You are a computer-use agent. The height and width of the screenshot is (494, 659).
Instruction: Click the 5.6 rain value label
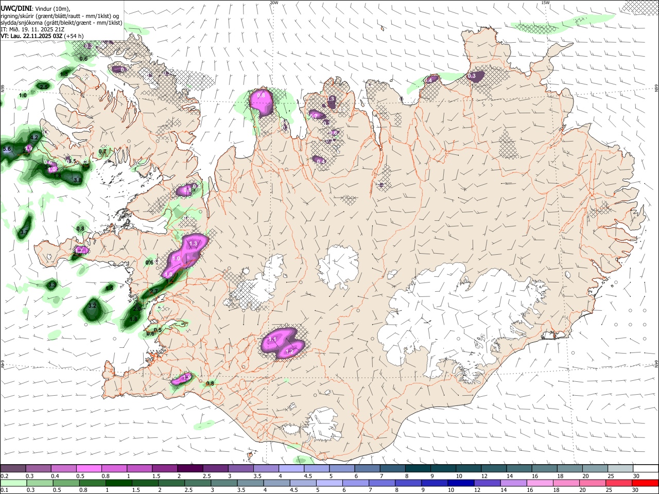[x=7, y=149]
